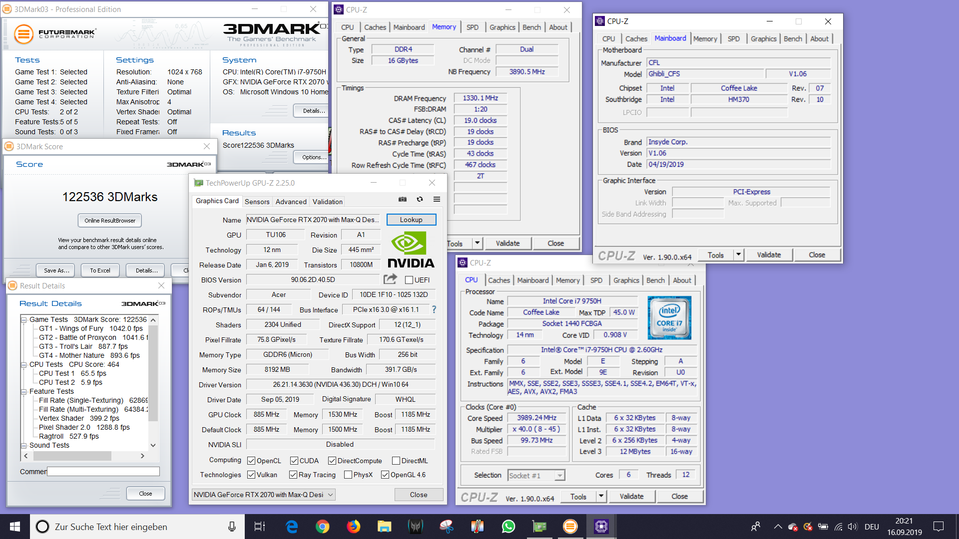Click the Lookup button in GPU-Z
959x539 pixels.
[411, 220]
